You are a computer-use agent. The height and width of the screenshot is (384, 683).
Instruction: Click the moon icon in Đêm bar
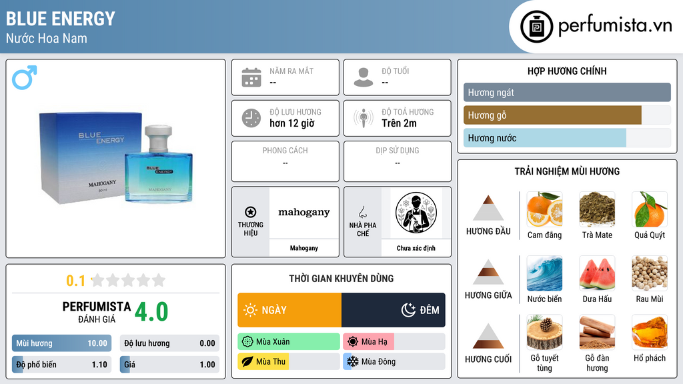pos(408,310)
